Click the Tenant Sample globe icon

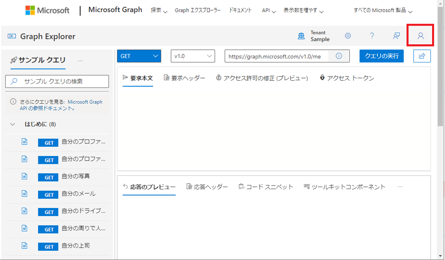[301, 36]
